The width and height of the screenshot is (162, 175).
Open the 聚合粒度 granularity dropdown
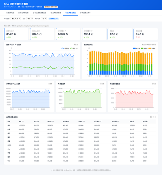coord(44,19)
